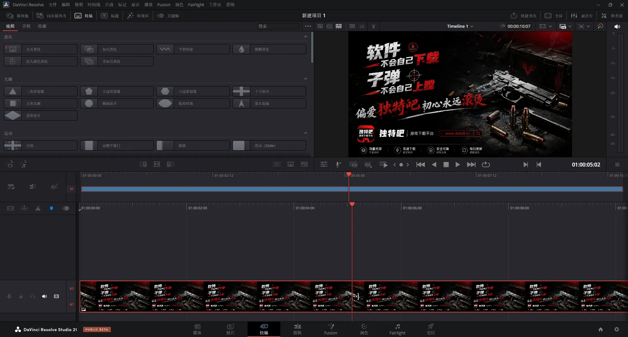The height and width of the screenshot is (337, 628).
Task: Open the 文件 File menu
Action: [53, 5]
